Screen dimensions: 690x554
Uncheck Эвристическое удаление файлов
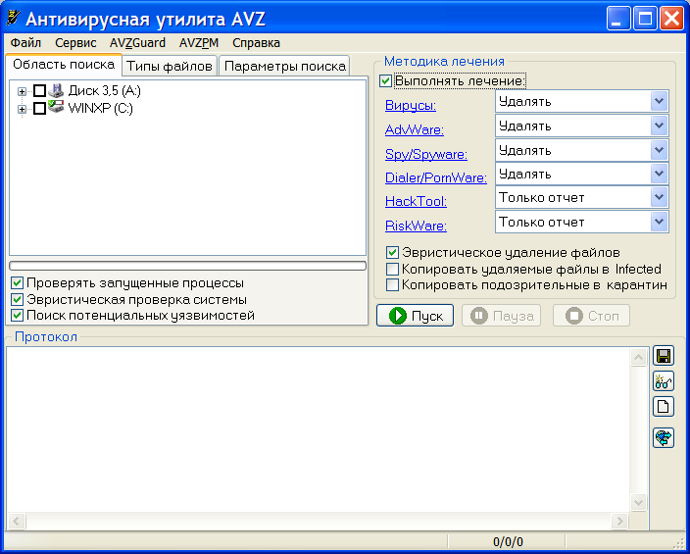tap(392, 252)
